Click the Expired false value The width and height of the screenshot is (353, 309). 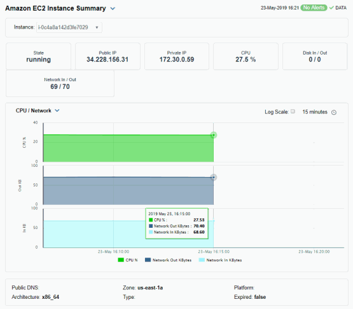coord(260,297)
